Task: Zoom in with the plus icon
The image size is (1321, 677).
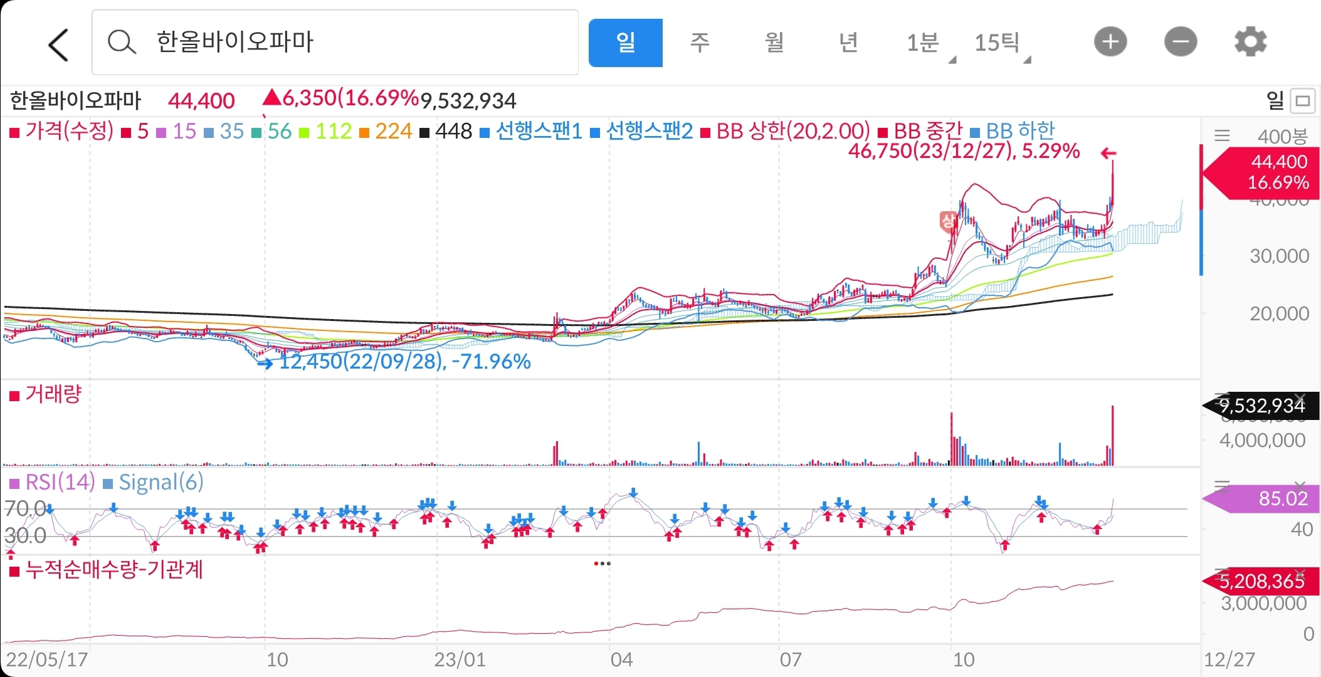Action: [x=1110, y=42]
